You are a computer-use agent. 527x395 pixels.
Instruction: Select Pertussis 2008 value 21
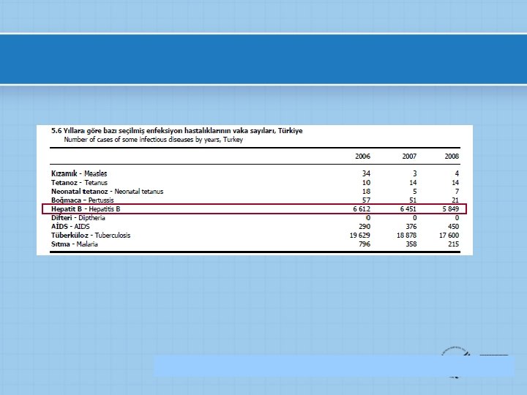[455, 200]
